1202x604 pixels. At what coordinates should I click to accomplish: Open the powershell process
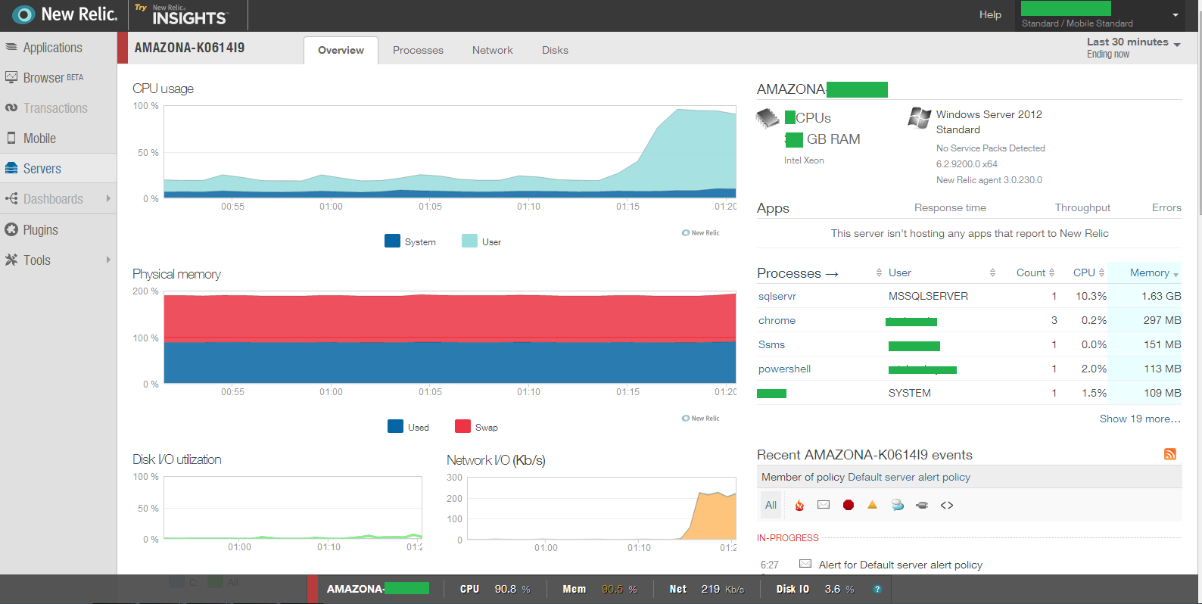(x=784, y=369)
